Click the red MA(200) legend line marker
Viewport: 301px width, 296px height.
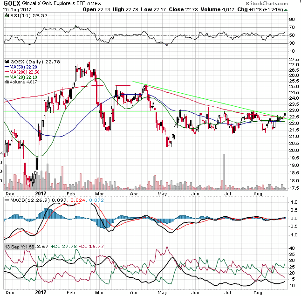tap(7, 72)
